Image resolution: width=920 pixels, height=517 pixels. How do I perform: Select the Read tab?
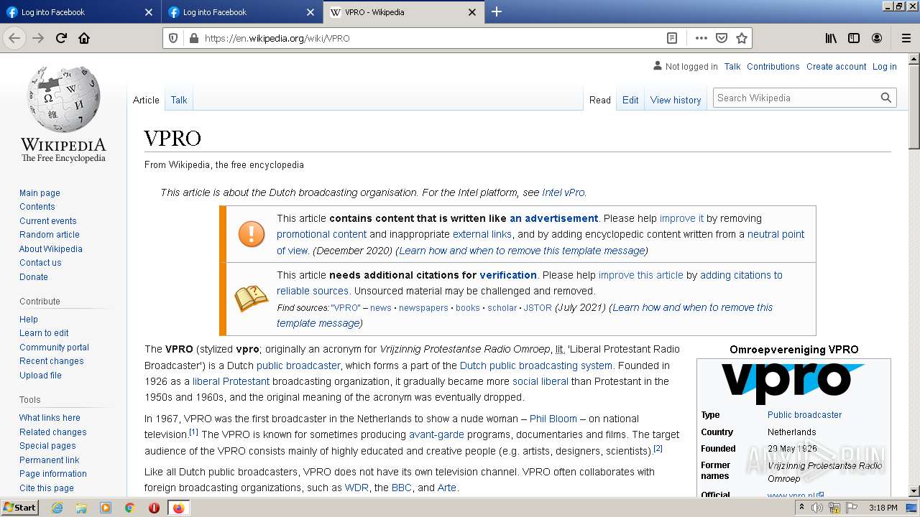coord(600,100)
